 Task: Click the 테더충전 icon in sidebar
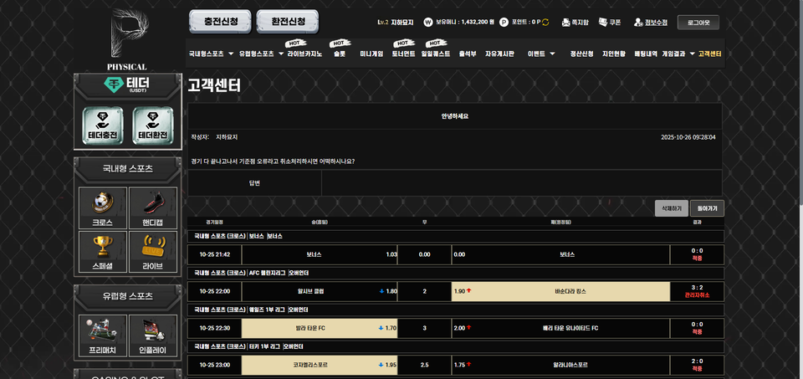[102, 125]
